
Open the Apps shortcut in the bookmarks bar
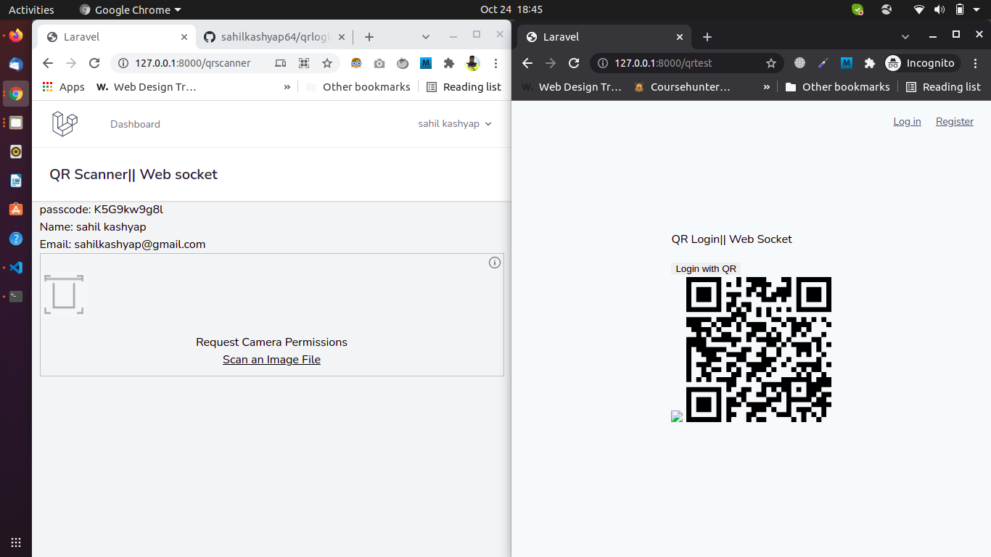[63, 87]
